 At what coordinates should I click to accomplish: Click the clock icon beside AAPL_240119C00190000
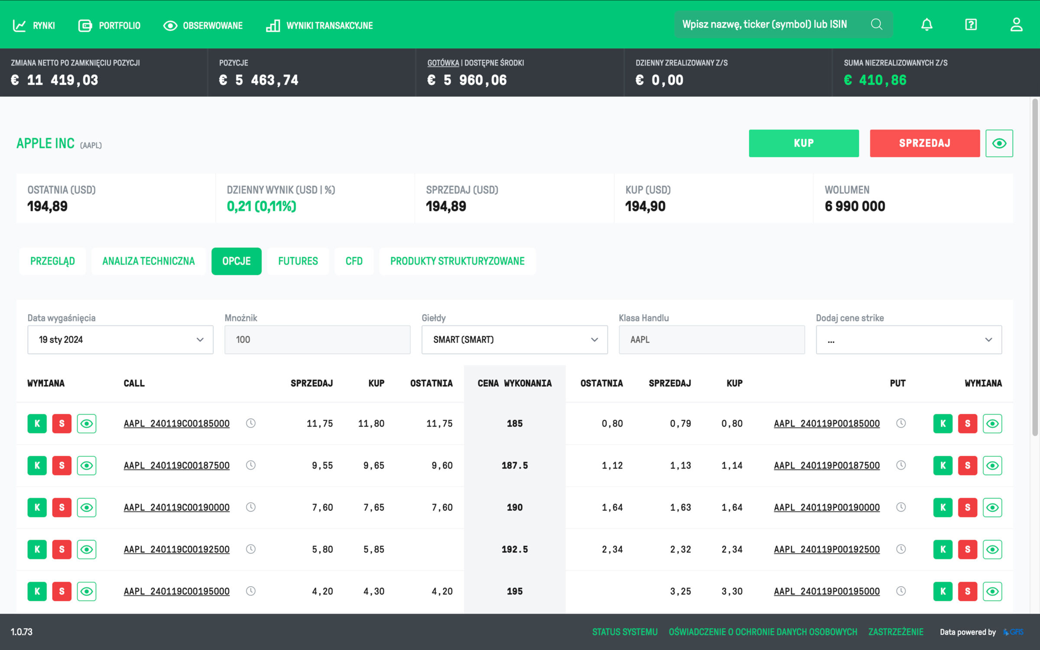(x=251, y=507)
